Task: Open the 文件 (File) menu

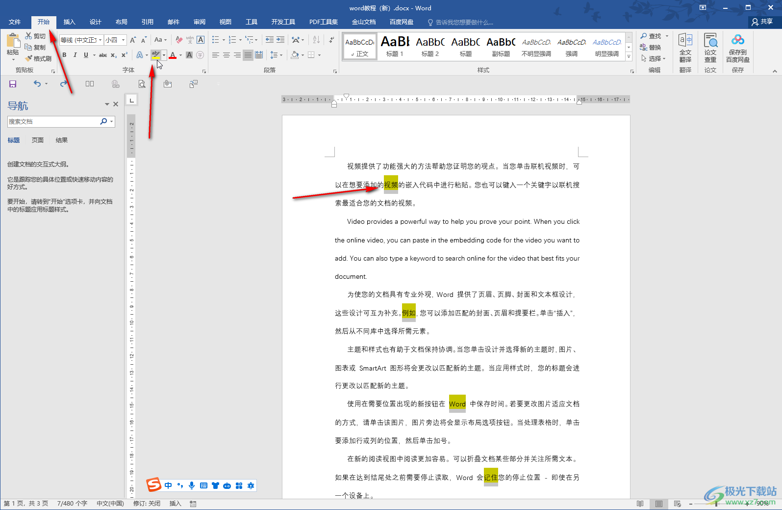Action: (15, 22)
